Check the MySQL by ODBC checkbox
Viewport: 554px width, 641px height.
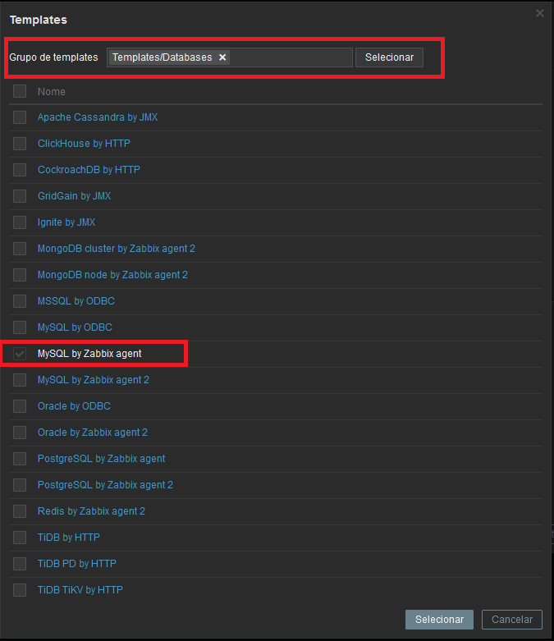click(x=20, y=327)
